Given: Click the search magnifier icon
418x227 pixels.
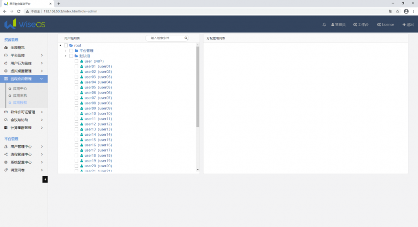Looking at the screenshot, I should point(186,38).
